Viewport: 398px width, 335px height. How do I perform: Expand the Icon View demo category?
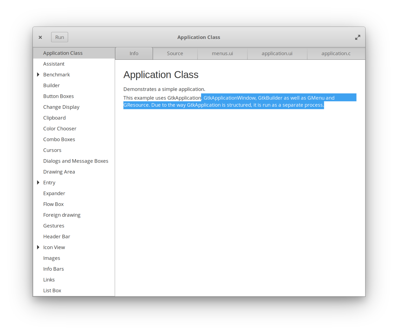[38, 247]
